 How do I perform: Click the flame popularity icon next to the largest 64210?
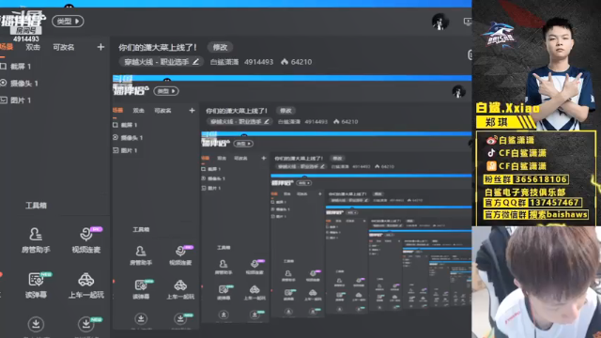tap(285, 61)
